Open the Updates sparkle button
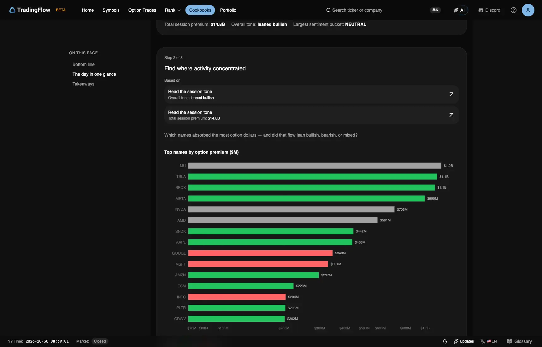This screenshot has width=542, height=347. point(464,341)
